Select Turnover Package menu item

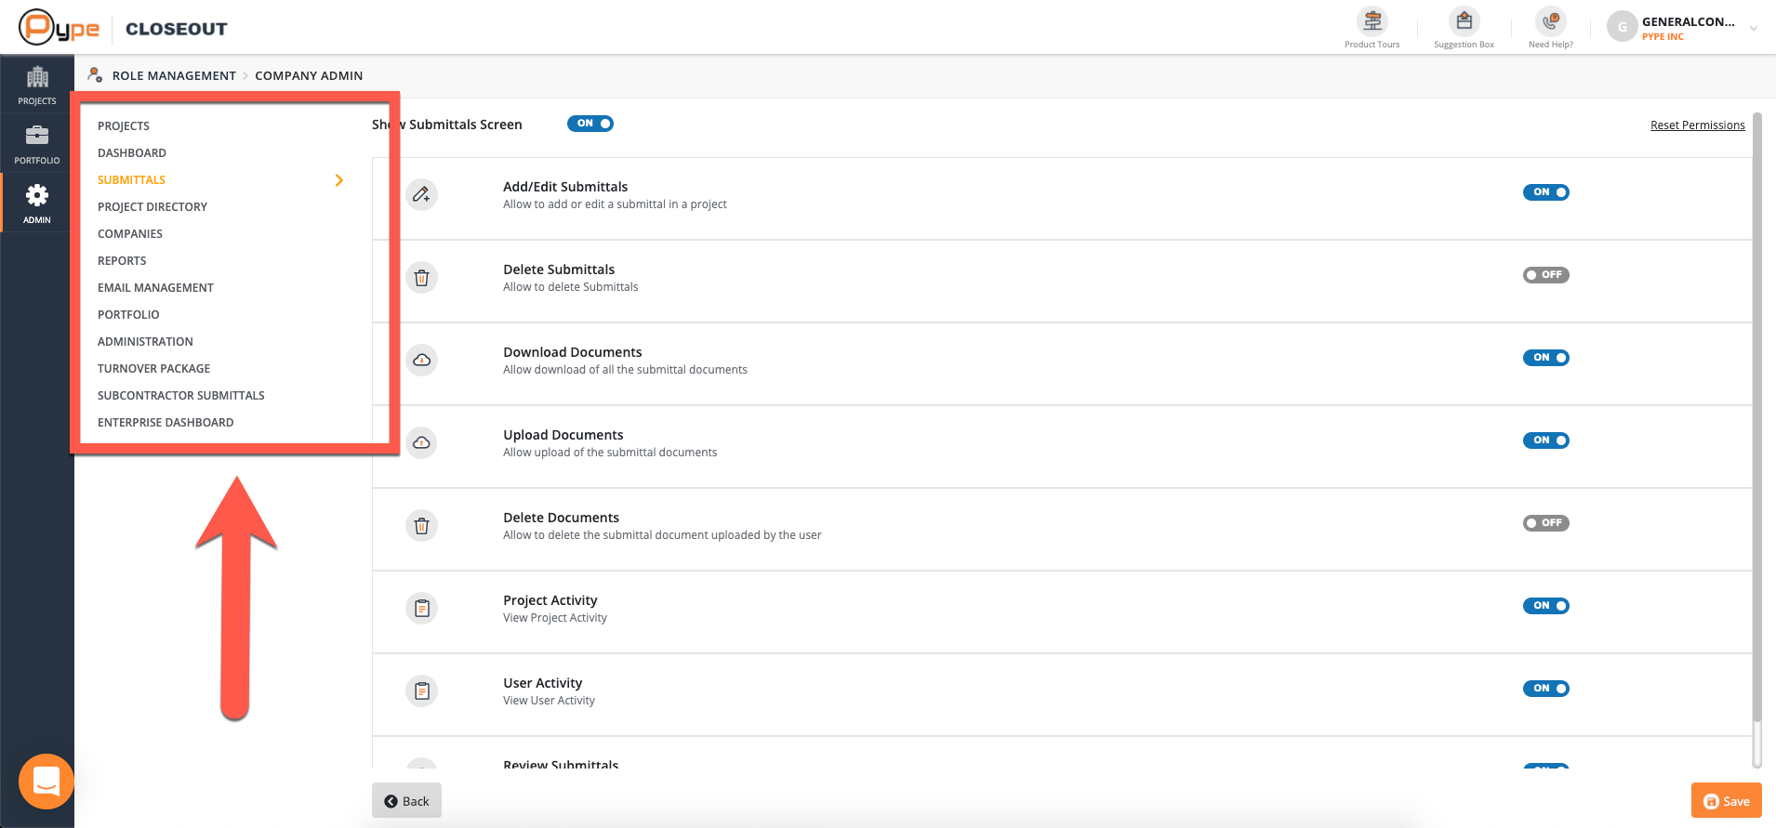click(153, 369)
